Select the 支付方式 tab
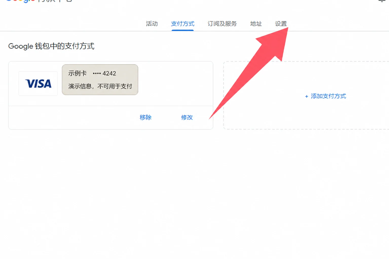The height and width of the screenshot is (259, 389). point(182,24)
